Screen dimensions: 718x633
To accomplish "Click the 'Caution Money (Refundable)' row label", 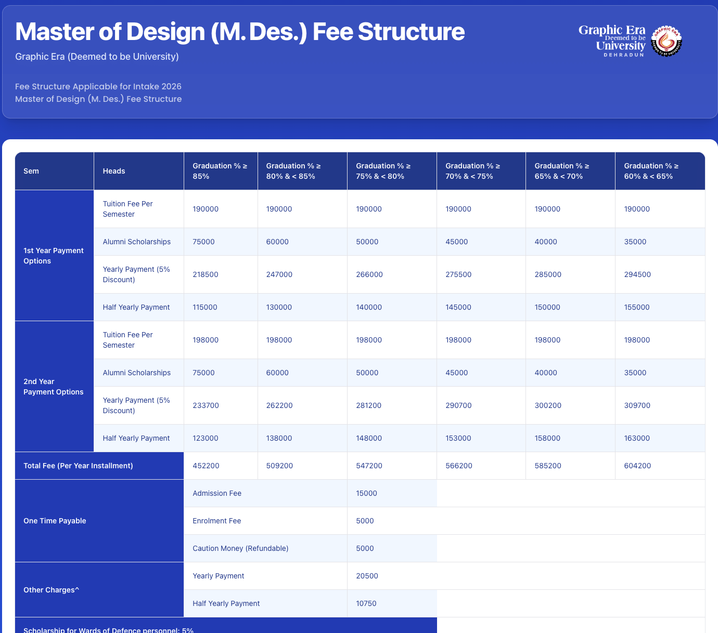I will click(240, 548).
